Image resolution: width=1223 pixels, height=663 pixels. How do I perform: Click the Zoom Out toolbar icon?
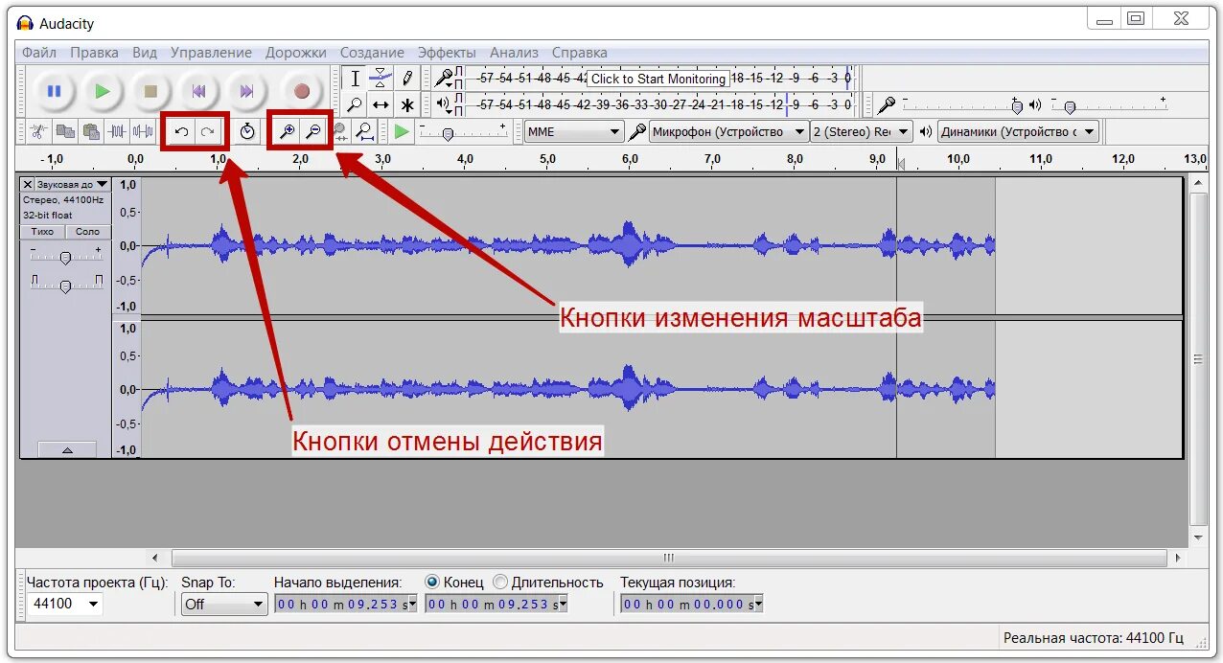313,131
